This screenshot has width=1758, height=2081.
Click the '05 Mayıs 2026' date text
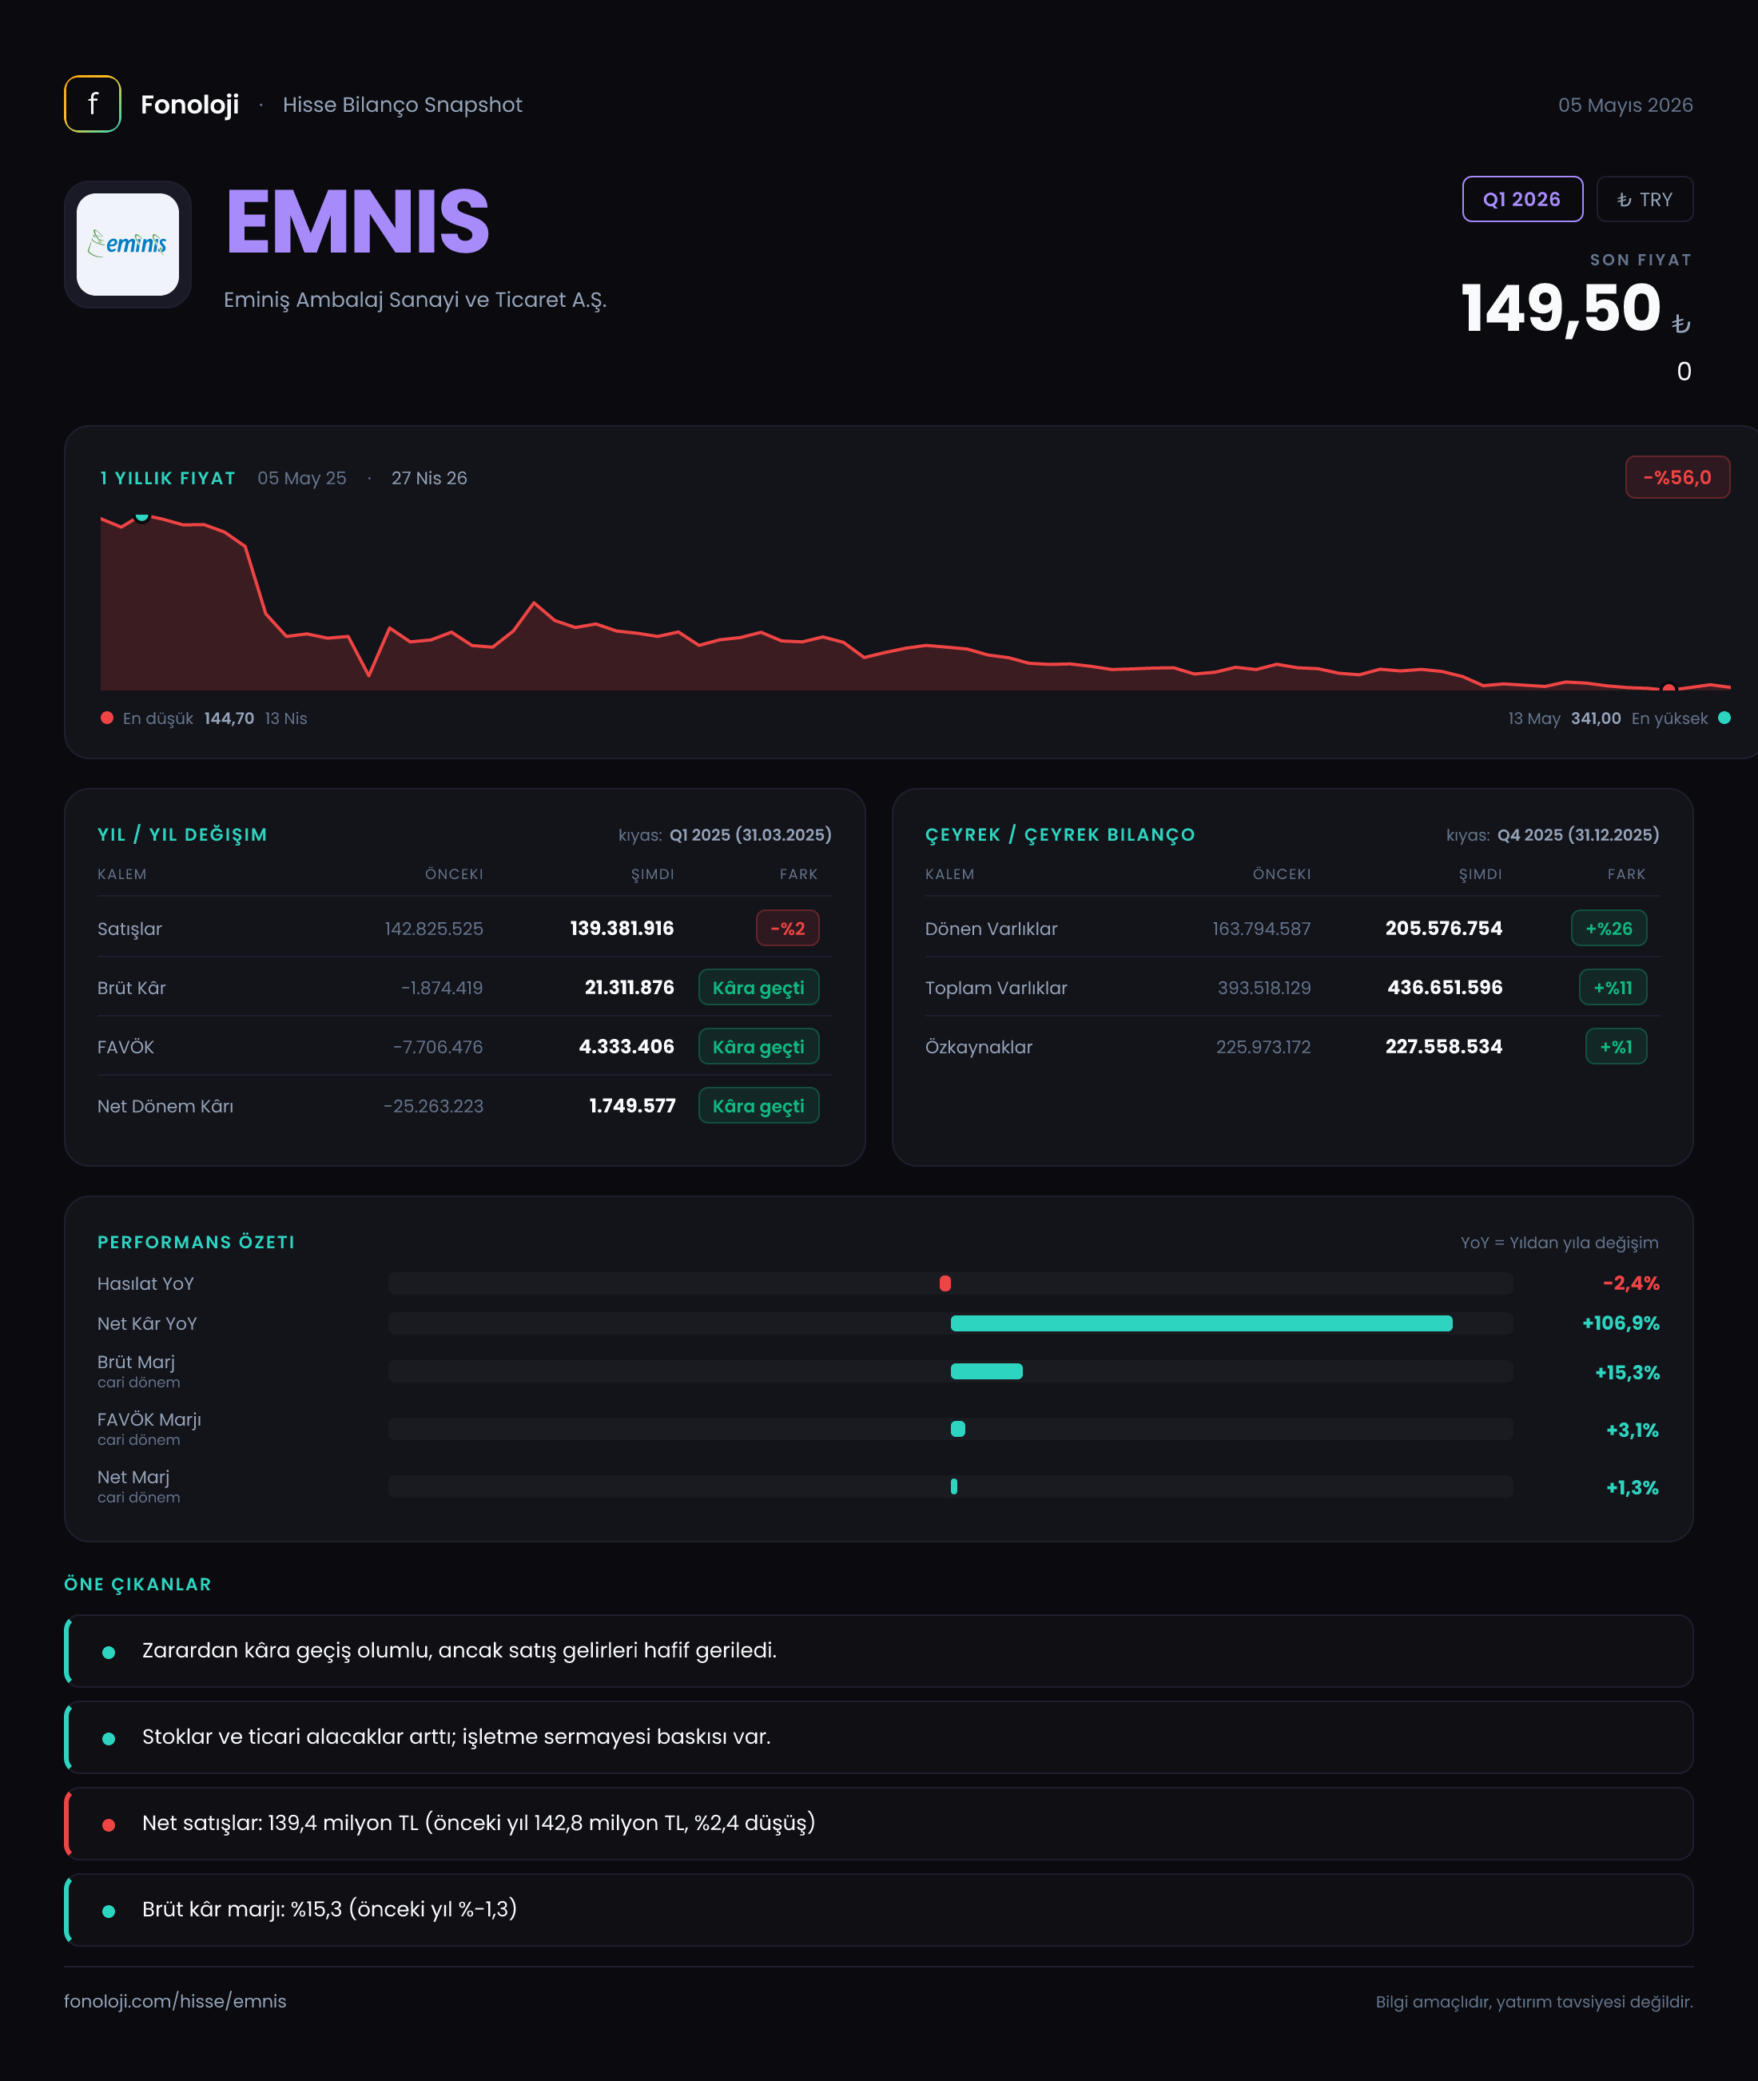(x=1625, y=105)
